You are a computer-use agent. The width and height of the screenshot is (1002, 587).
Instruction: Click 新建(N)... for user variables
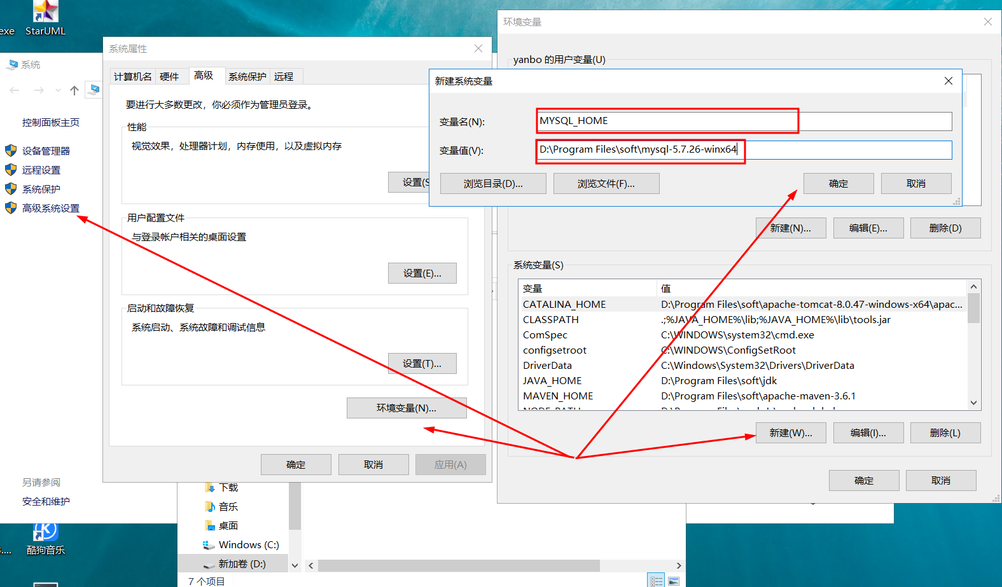click(x=791, y=228)
